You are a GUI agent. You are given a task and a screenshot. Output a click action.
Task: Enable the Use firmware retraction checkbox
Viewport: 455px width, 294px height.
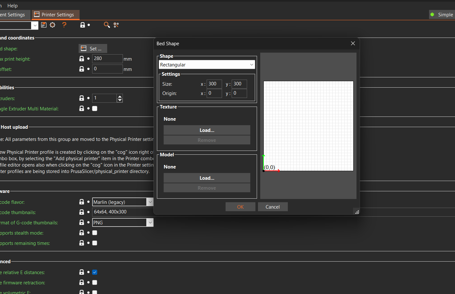[95, 282]
